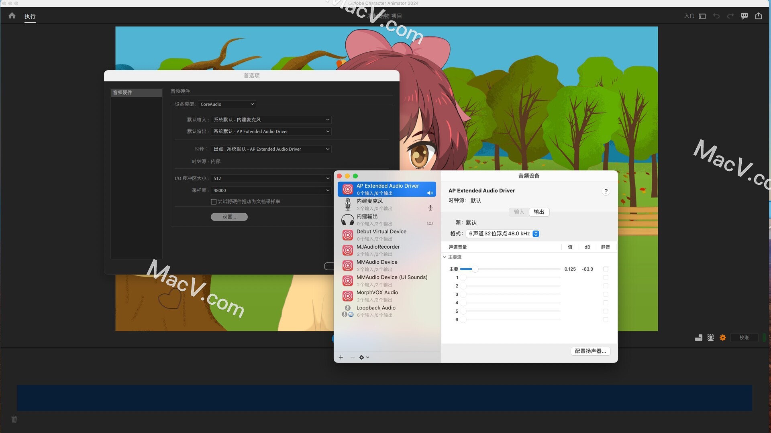Toggle mute checkbox for 主要 channel

click(606, 269)
